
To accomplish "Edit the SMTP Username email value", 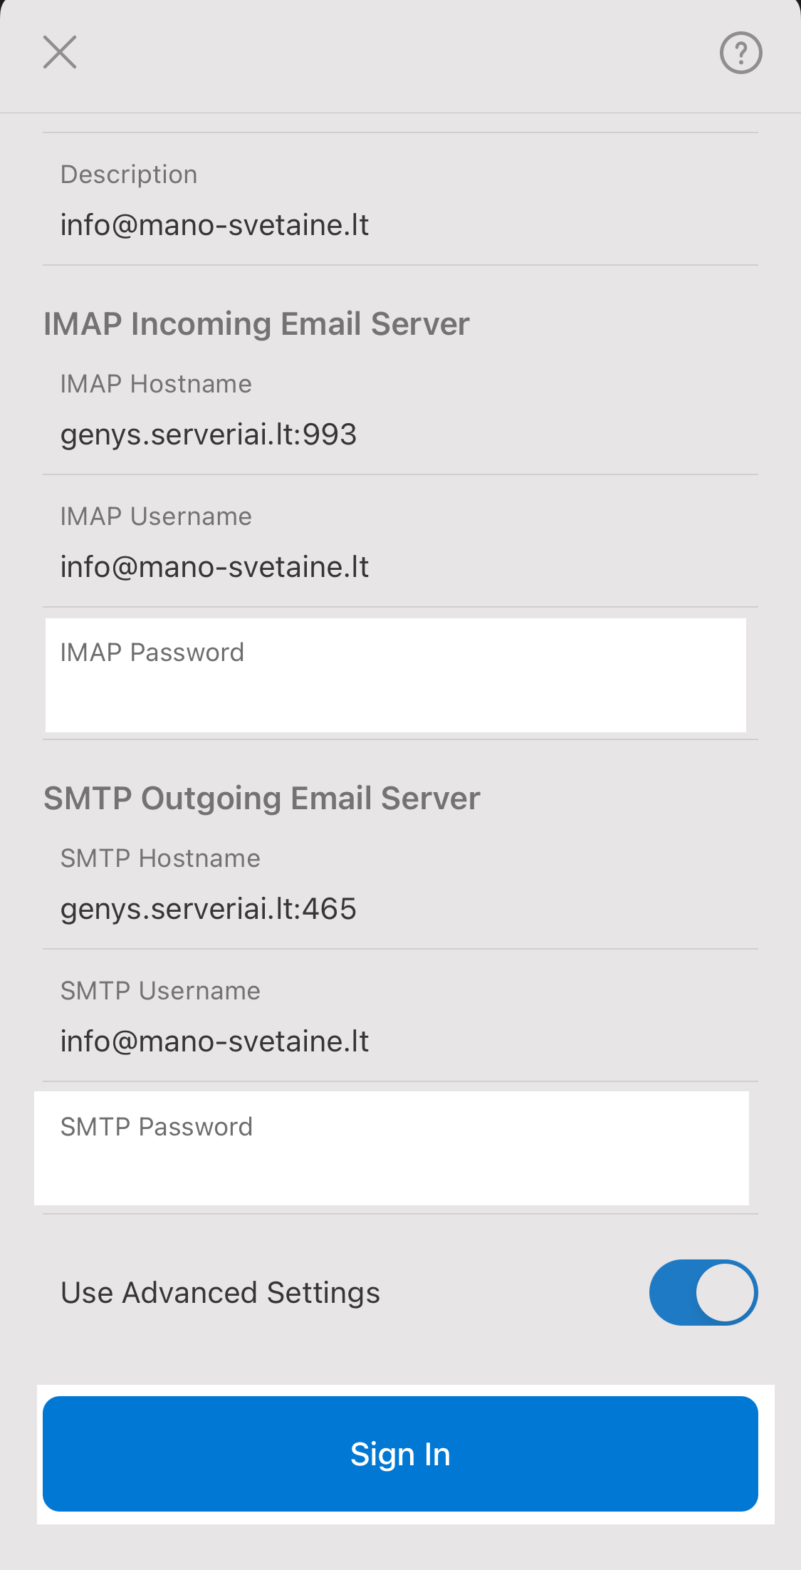I will [x=214, y=1041].
